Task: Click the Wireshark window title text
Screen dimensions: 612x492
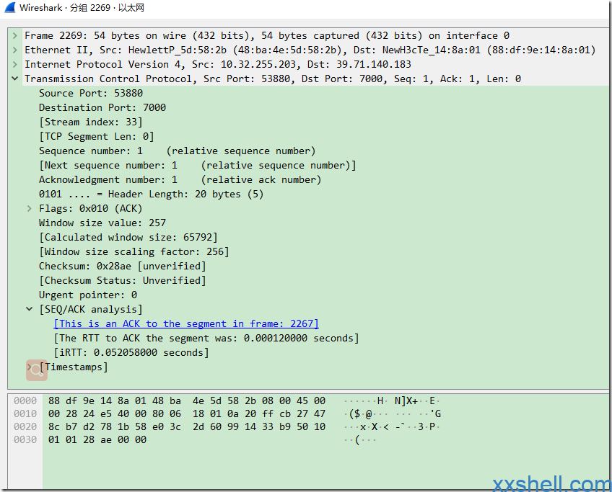Action: pos(82,8)
